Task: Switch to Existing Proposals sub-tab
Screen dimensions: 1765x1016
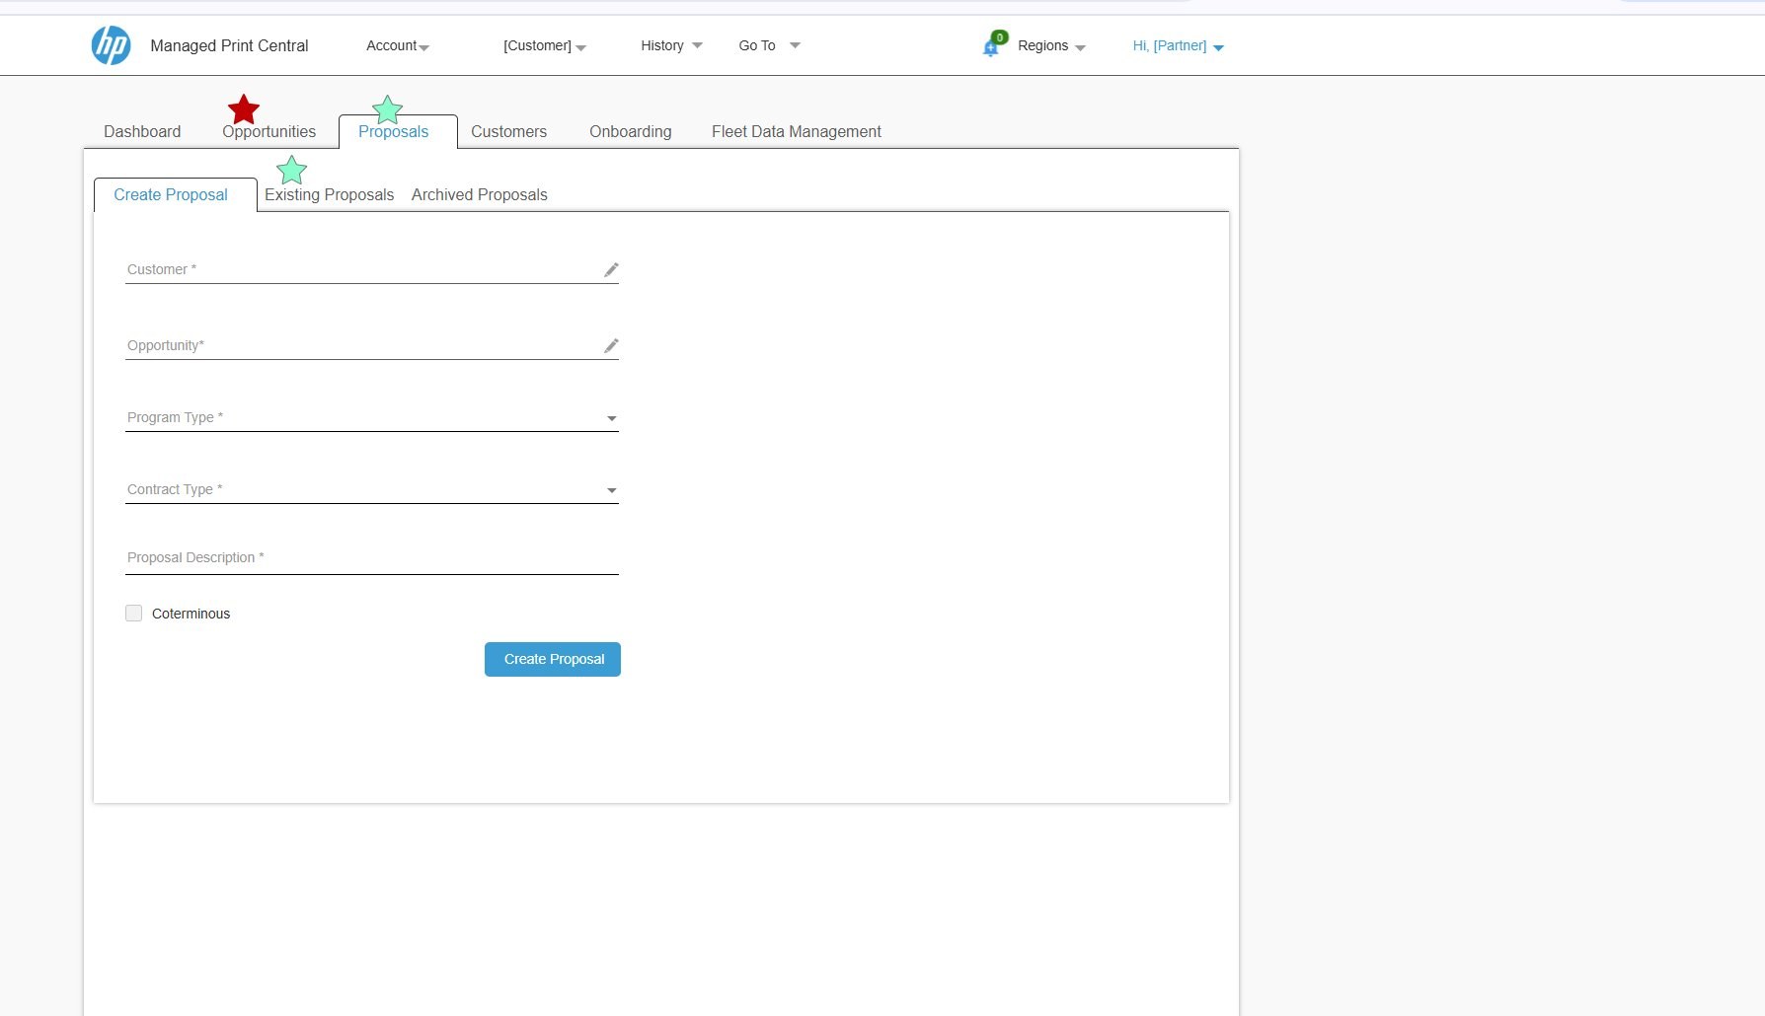Action: (329, 194)
